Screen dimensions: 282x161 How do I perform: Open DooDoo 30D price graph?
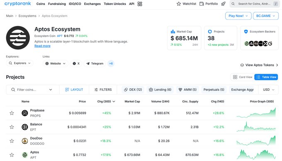[x=256, y=141]
